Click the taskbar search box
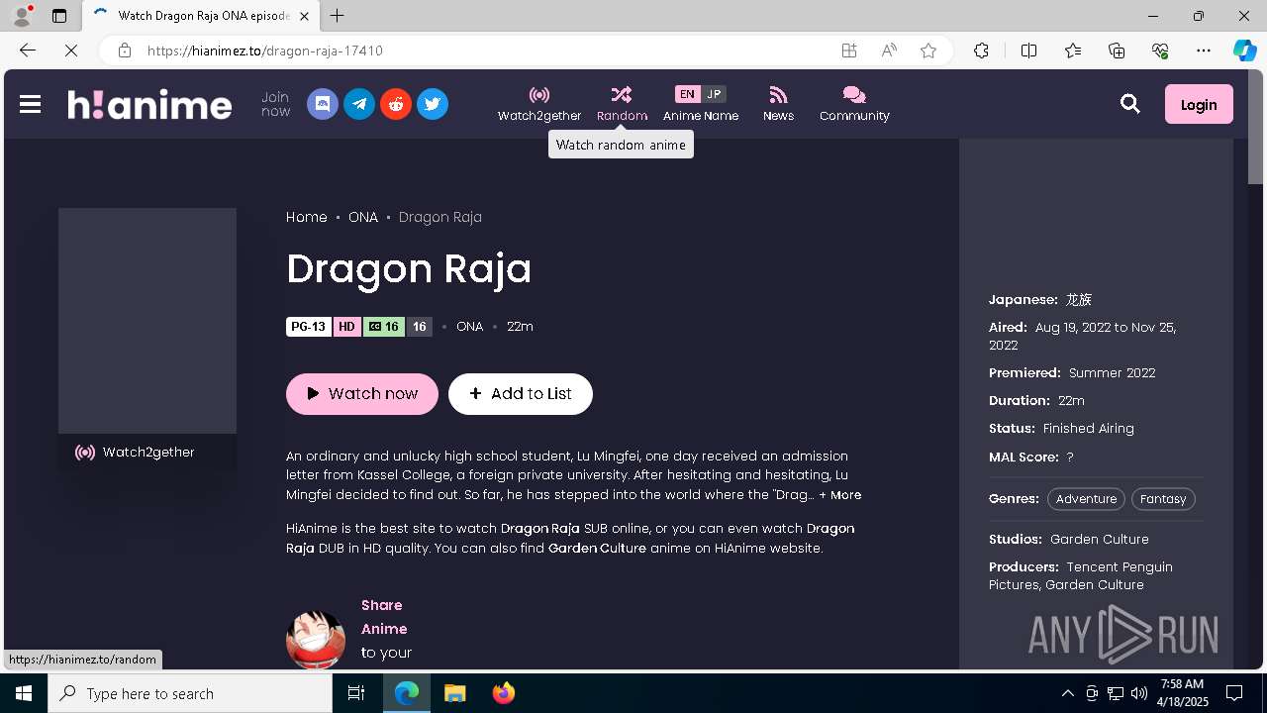The height and width of the screenshot is (713, 1267). pos(190,693)
